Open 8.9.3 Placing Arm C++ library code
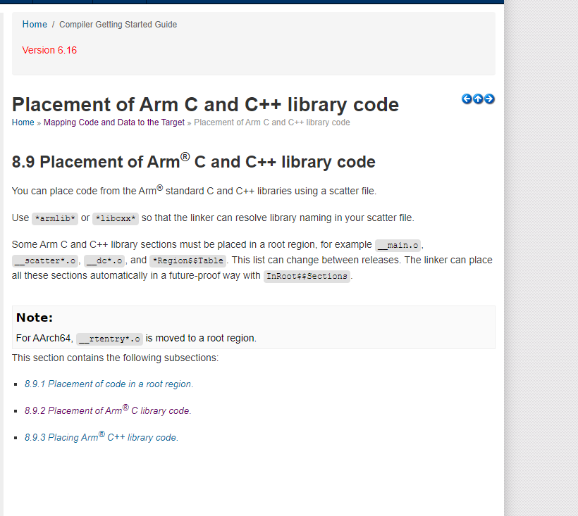Viewport: 578px width, 516px height. 102,437
